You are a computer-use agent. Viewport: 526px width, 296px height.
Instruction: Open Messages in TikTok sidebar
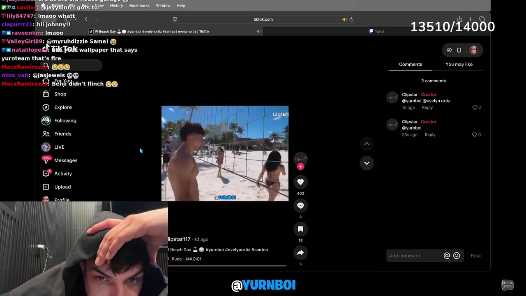coord(66,160)
